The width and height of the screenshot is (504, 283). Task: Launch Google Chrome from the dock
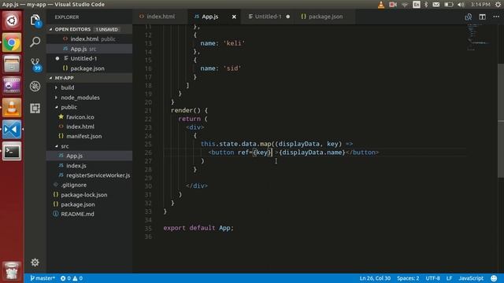point(12,42)
